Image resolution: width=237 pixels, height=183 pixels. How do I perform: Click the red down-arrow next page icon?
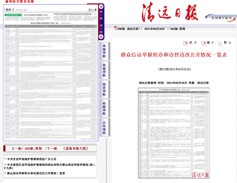click(101, 37)
